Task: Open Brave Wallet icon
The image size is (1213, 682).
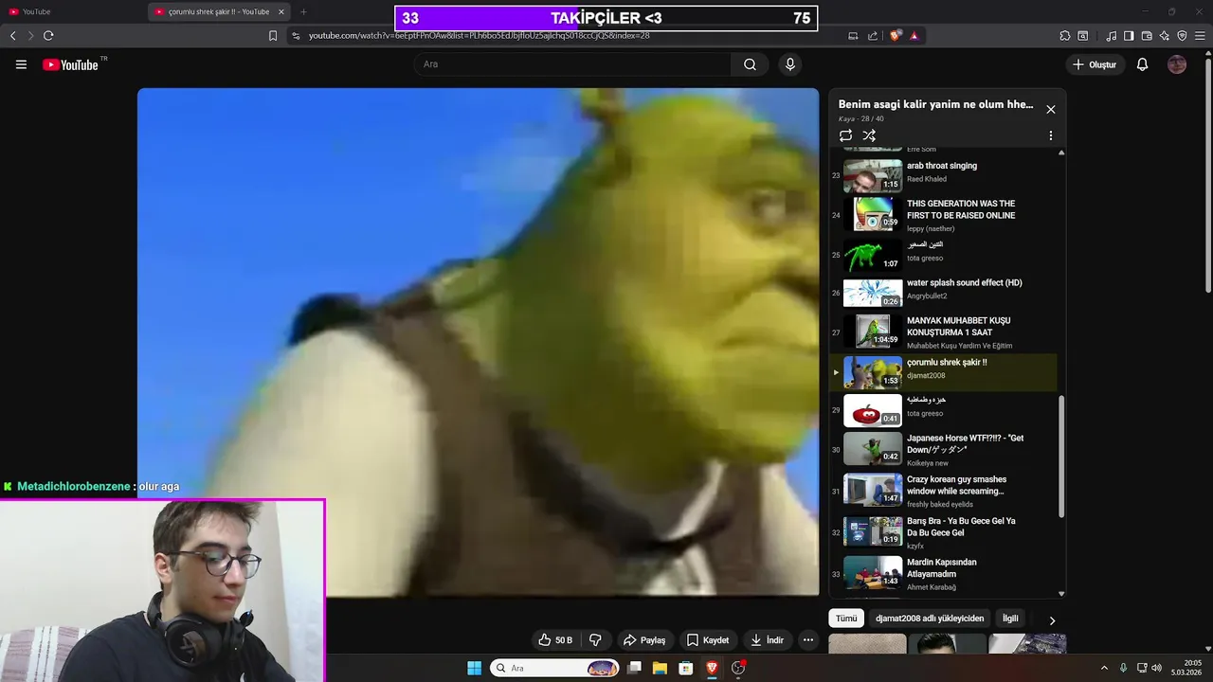Action: [1147, 36]
